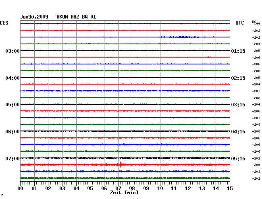This screenshot has width=262, height=199.
Task: Click minute mark 05 on time axis
Action: pyautogui.click(x=90, y=189)
